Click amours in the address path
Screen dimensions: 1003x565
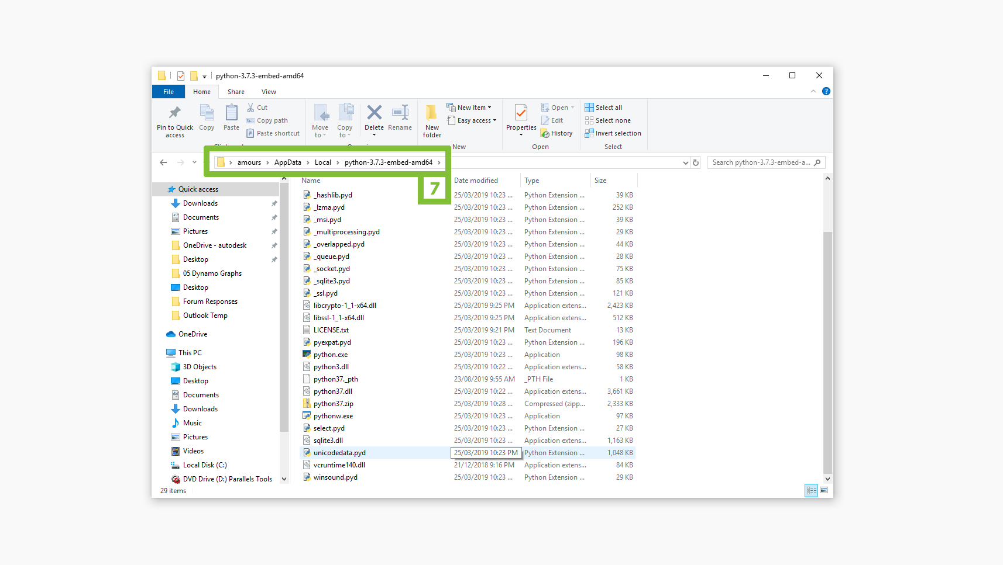tap(249, 162)
